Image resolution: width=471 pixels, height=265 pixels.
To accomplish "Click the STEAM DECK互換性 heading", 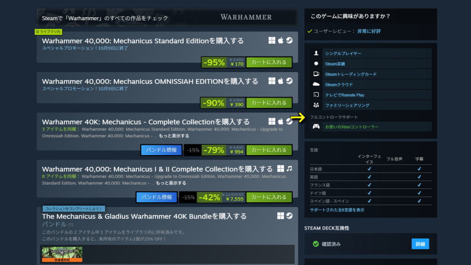I will coord(327,228).
